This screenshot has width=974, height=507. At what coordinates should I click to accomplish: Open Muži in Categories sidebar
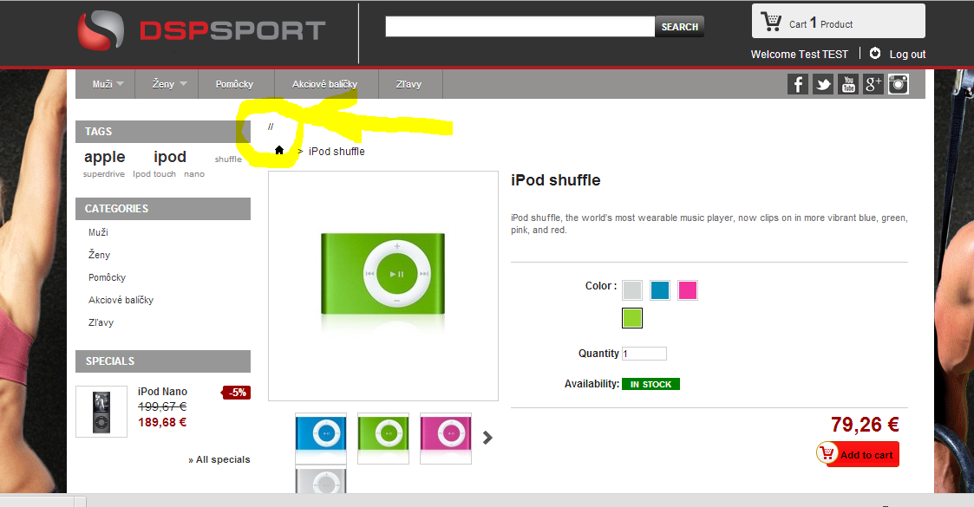click(x=98, y=232)
